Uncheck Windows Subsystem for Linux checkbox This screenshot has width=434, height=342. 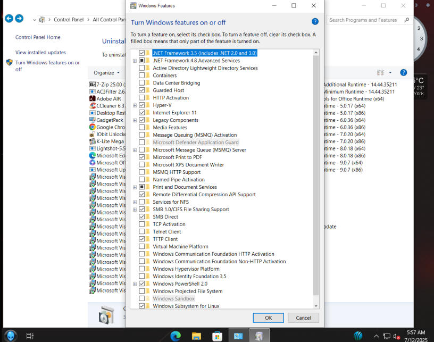point(141,306)
